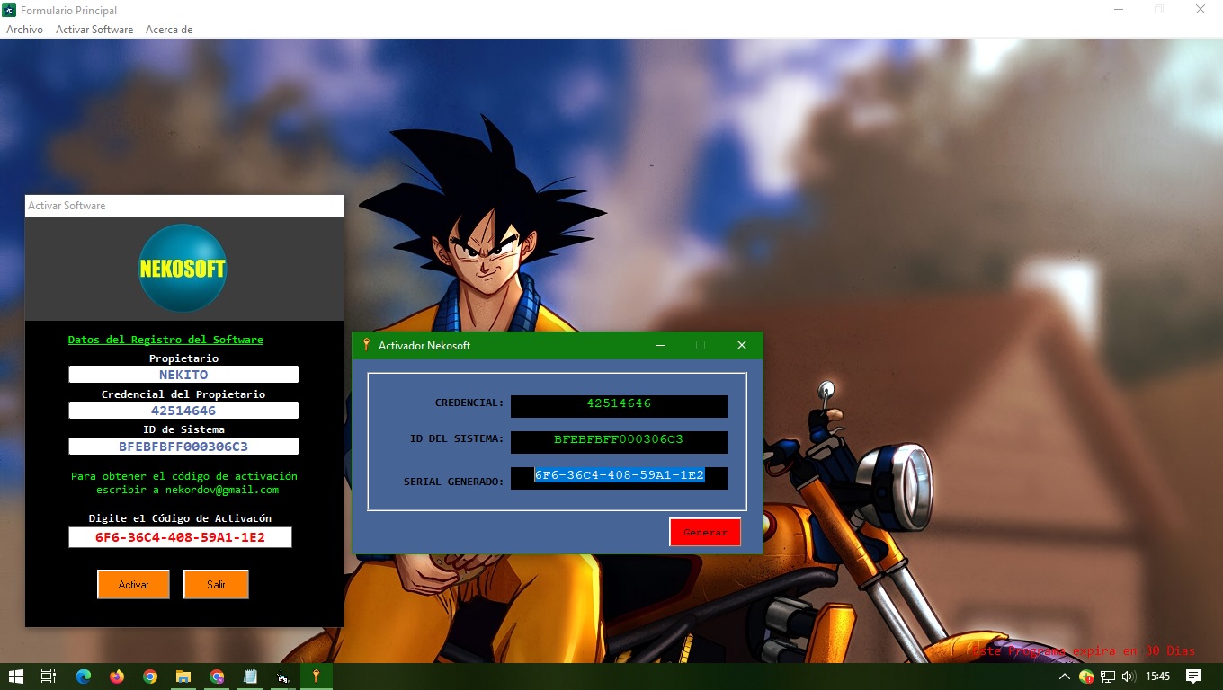Open Microsoft Edge from the taskbar
This screenshot has width=1223, height=690.
coord(84,677)
